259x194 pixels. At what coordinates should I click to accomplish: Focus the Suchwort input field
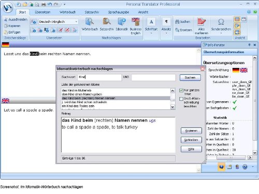[99, 77]
